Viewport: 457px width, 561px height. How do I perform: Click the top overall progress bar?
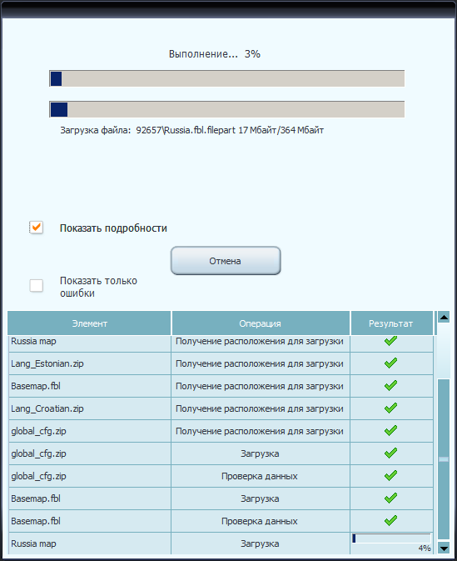tap(227, 78)
